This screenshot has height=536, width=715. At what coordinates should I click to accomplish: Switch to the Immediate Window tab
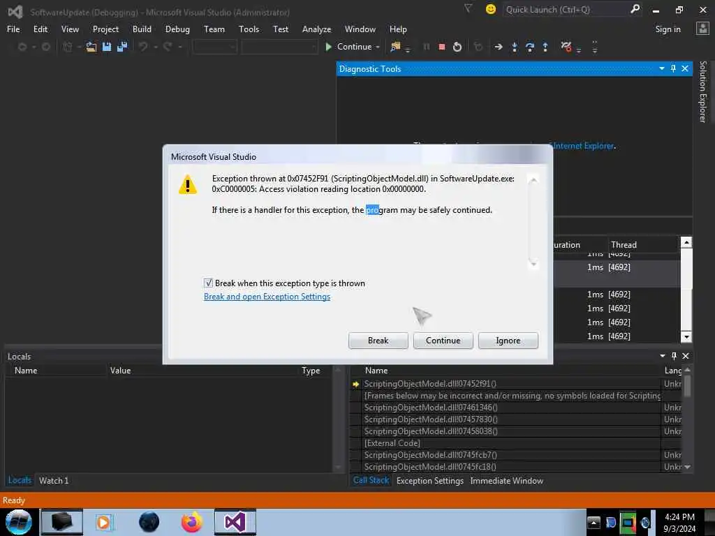click(x=506, y=480)
